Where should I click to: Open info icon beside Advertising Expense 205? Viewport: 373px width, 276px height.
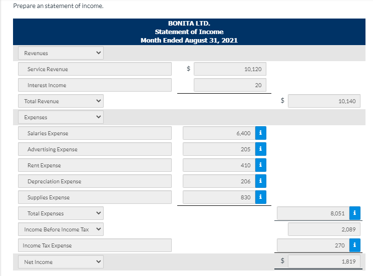click(261, 149)
